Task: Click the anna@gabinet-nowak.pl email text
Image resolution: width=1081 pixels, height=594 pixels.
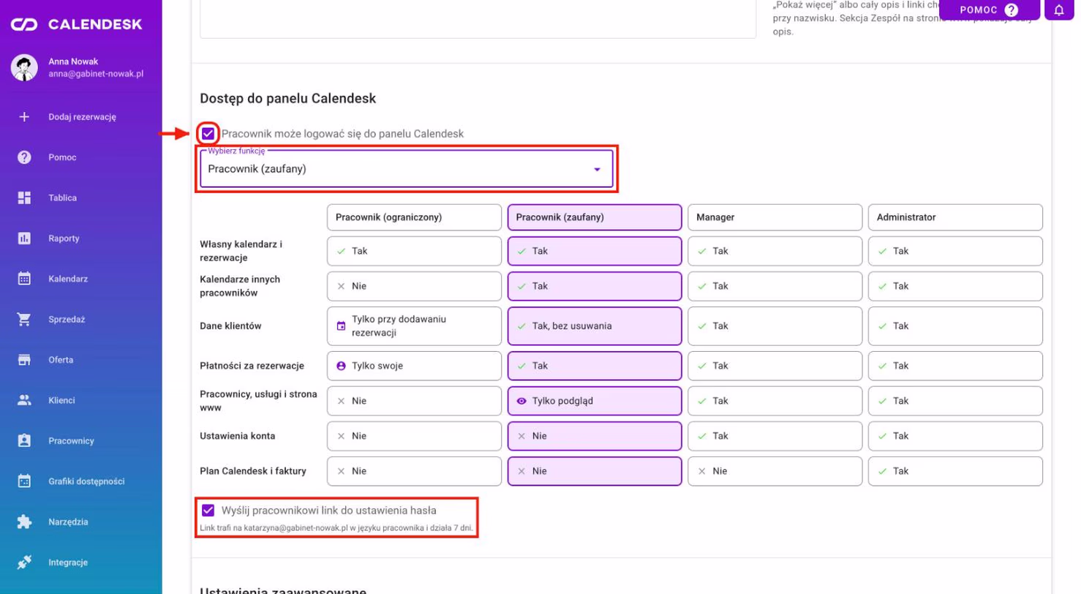Action: click(96, 74)
